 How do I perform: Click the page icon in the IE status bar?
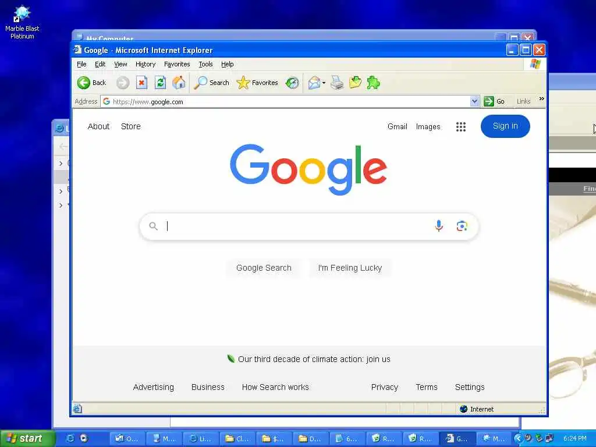77,409
